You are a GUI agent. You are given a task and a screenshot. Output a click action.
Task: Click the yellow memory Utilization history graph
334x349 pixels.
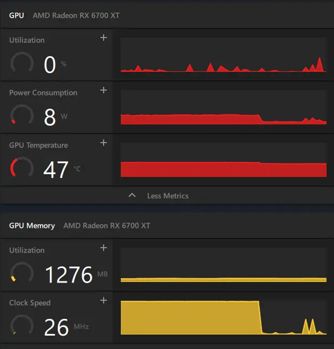click(223, 265)
